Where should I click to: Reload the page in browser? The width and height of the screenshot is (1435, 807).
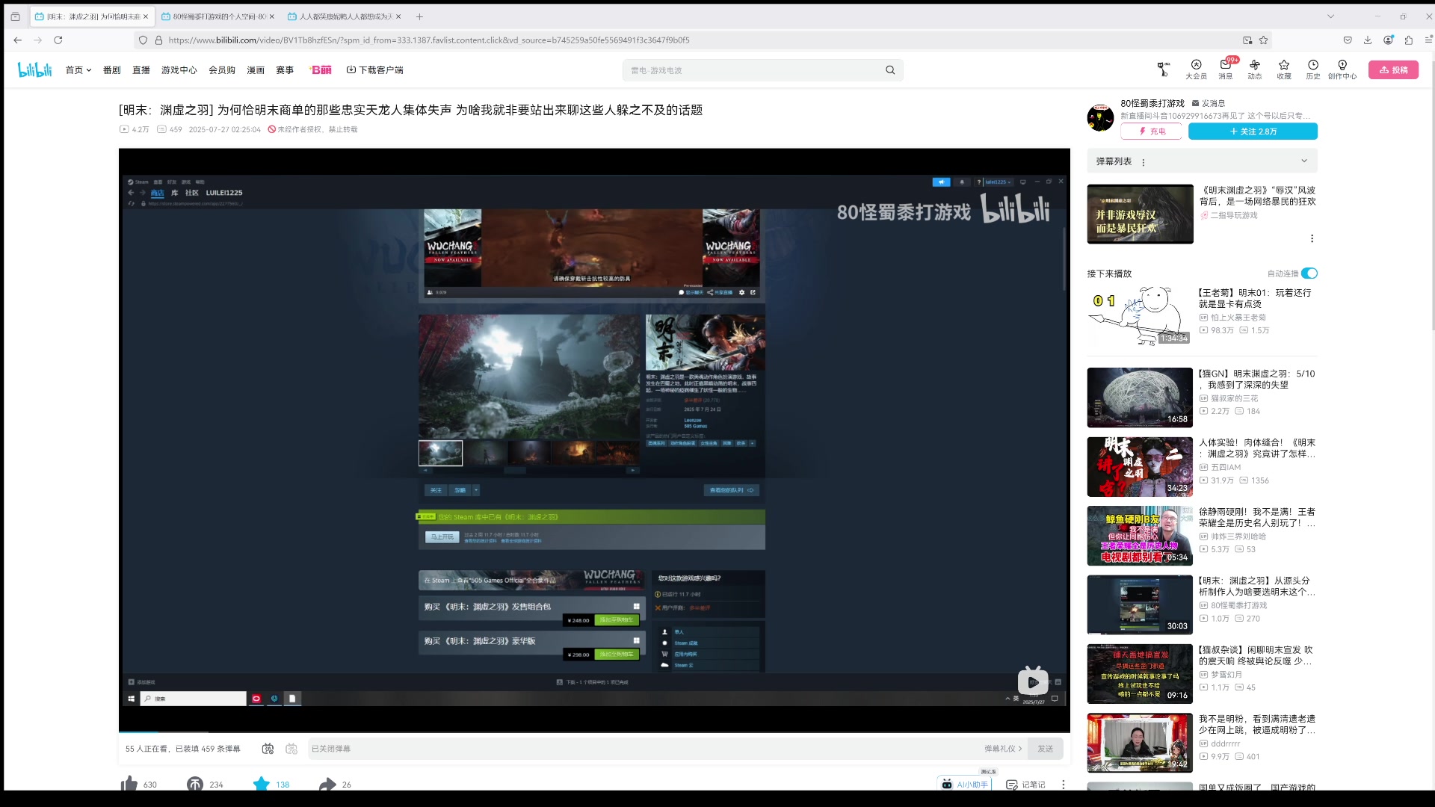point(58,40)
